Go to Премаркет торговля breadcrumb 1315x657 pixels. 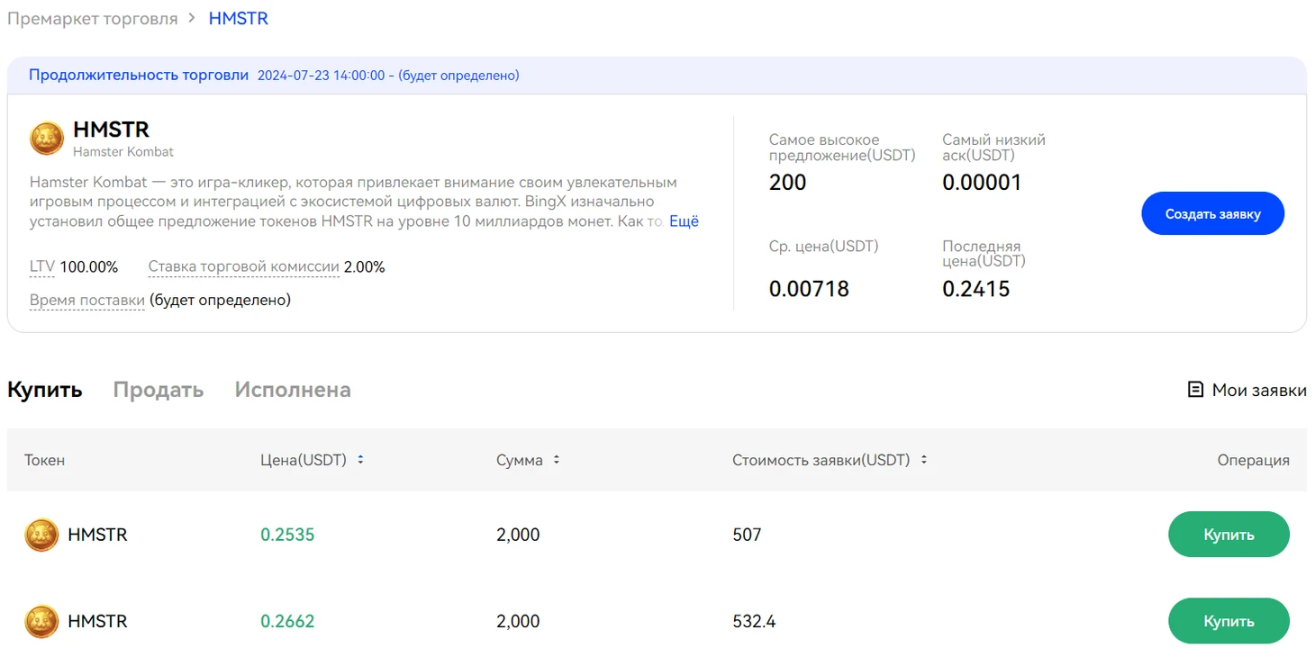coord(93,19)
